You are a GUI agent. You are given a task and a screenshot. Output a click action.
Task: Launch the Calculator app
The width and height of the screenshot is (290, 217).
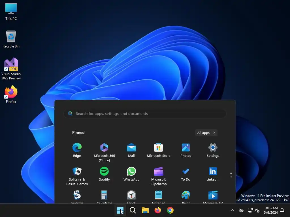pos(104,197)
